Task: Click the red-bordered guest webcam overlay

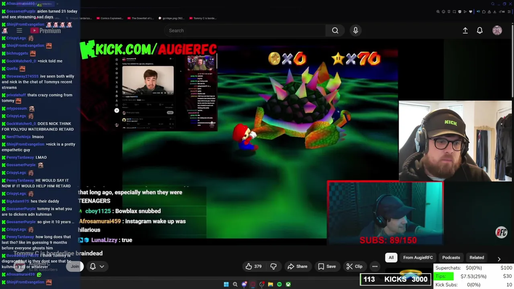Action: click(385, 213)
